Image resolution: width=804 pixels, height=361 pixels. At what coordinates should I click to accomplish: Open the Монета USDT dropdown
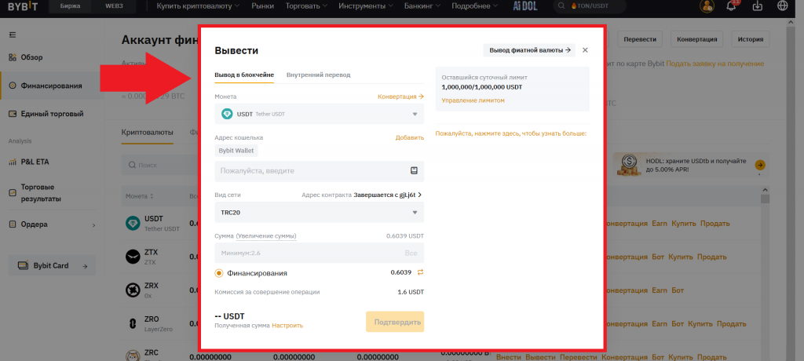pos(320,114)
